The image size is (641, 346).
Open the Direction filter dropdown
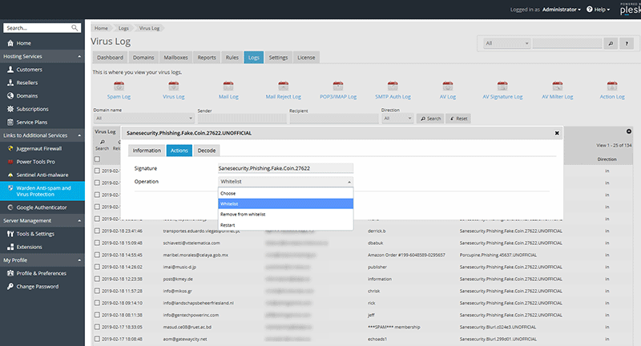(x=397, y=119)
